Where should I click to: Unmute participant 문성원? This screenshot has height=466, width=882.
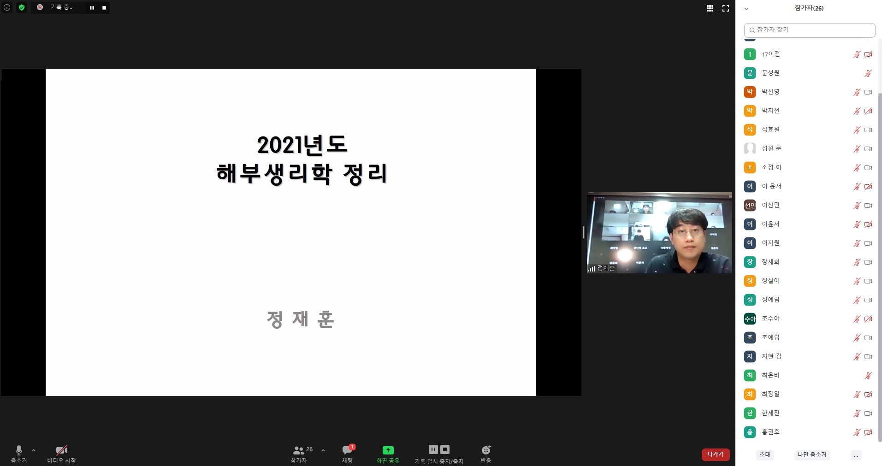(x=868, y=73)
